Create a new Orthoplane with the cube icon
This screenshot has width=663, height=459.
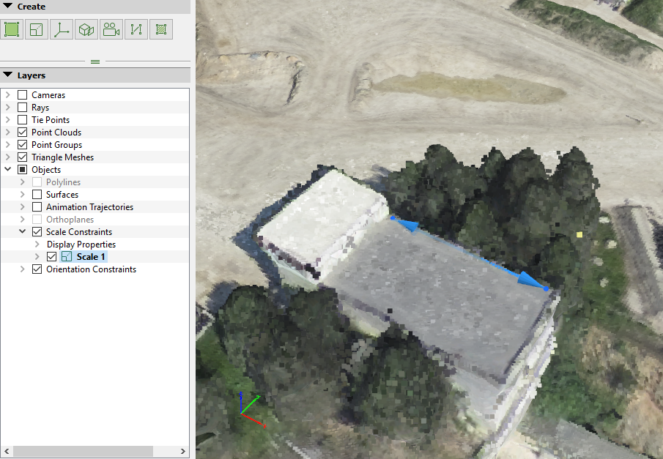(x=86, y=29)
